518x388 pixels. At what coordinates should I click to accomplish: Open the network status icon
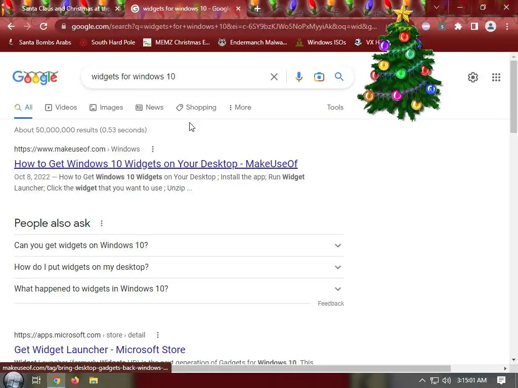(x=435, y=380)
